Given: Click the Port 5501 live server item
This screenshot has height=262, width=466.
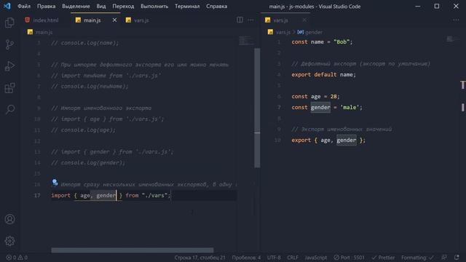Looking at the screenshot, I should coord(349,258).
